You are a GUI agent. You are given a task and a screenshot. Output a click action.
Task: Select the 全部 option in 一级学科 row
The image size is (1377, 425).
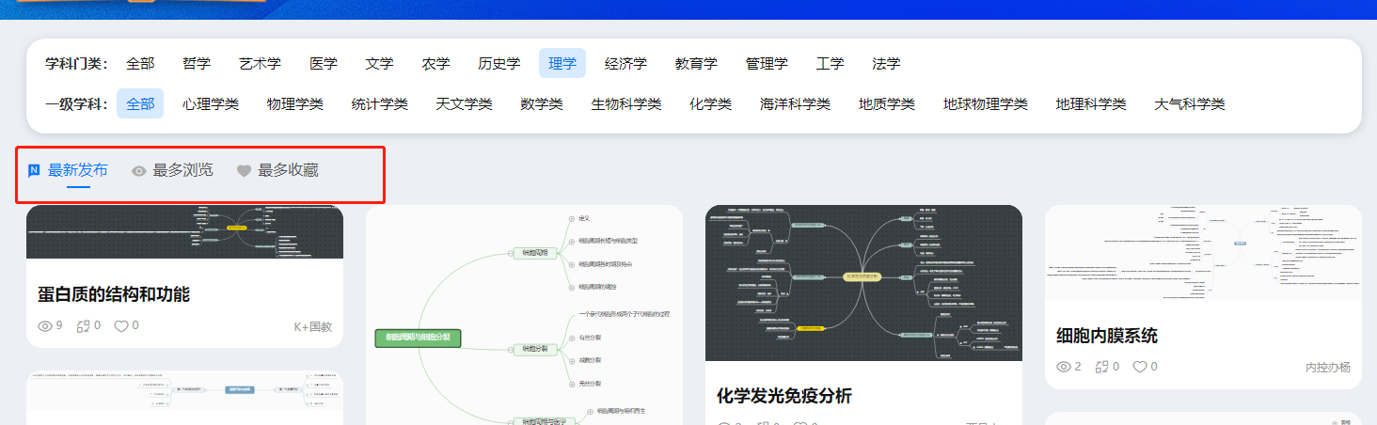tap(140, 103)
